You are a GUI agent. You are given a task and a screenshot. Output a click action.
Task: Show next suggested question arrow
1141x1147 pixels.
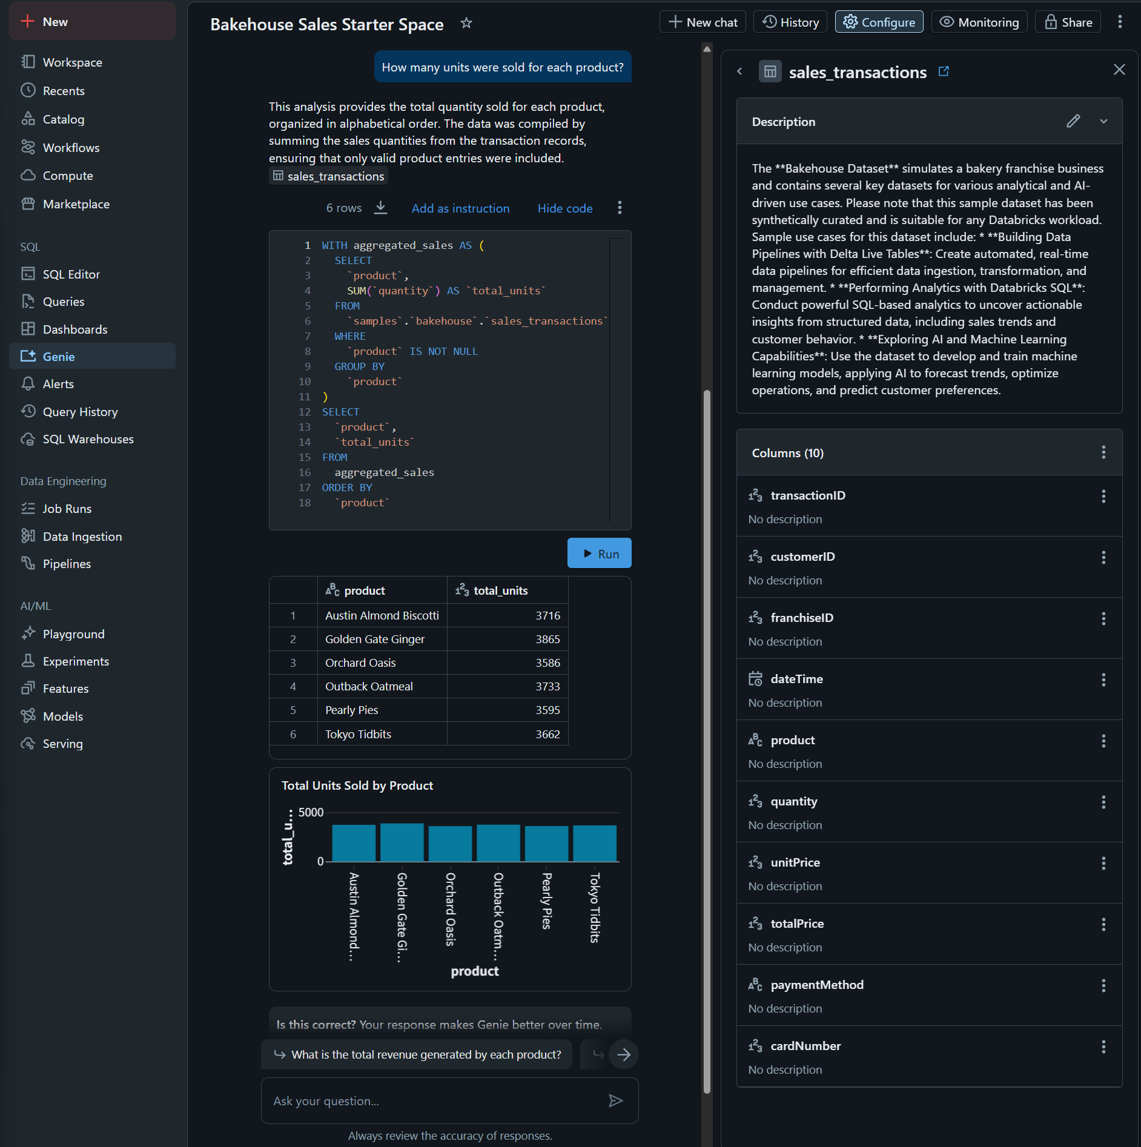tap(623, 1054)
